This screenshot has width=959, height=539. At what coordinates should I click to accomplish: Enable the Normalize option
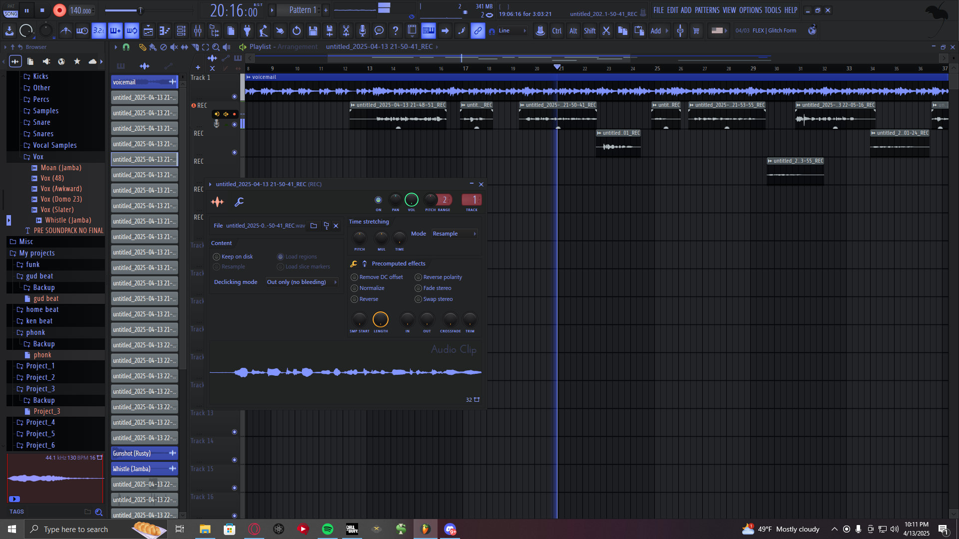coord(355,288)
